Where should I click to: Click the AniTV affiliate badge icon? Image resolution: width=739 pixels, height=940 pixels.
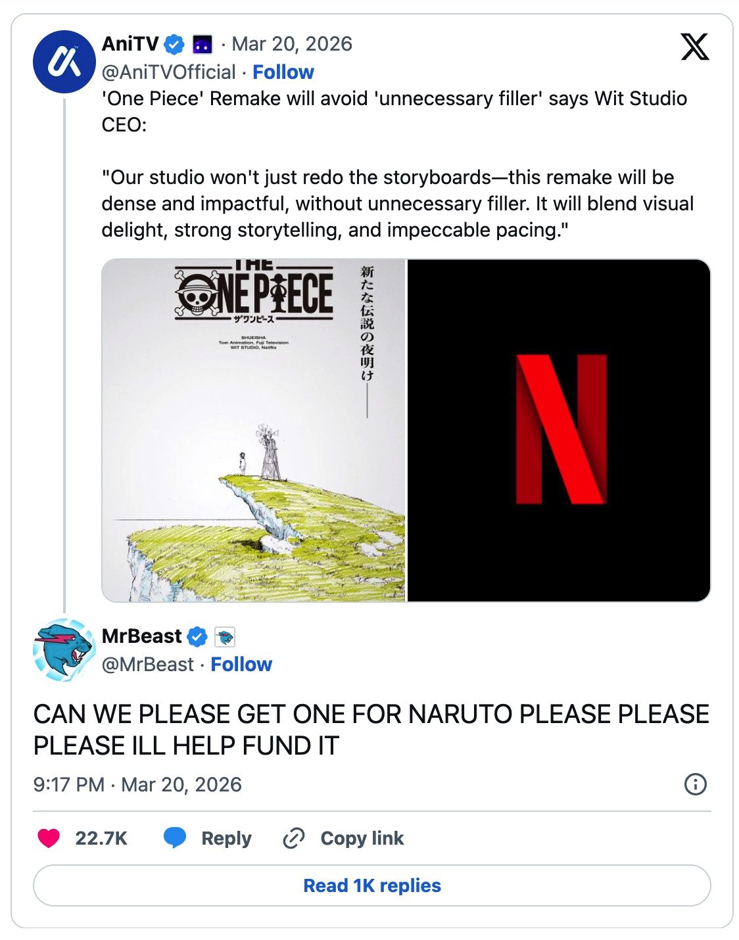pos(202,45)
